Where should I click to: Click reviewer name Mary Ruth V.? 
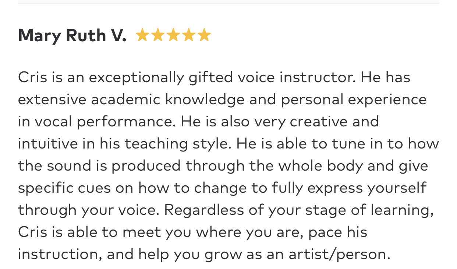tap(72, 36)
